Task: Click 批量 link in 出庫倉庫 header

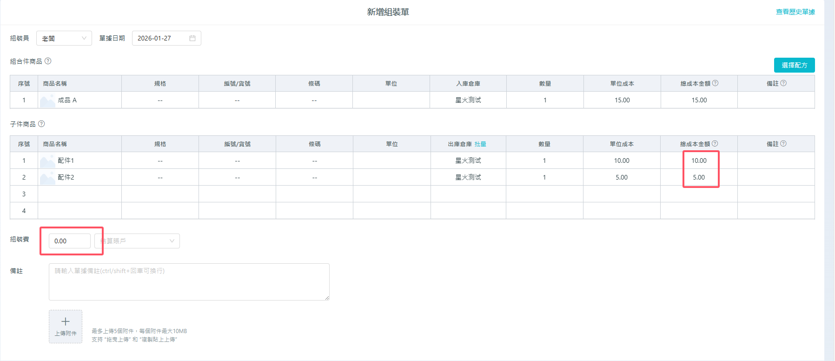Action: point(480,144)
